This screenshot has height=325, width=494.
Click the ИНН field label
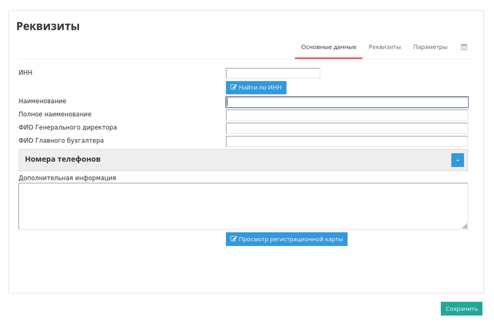26,73
